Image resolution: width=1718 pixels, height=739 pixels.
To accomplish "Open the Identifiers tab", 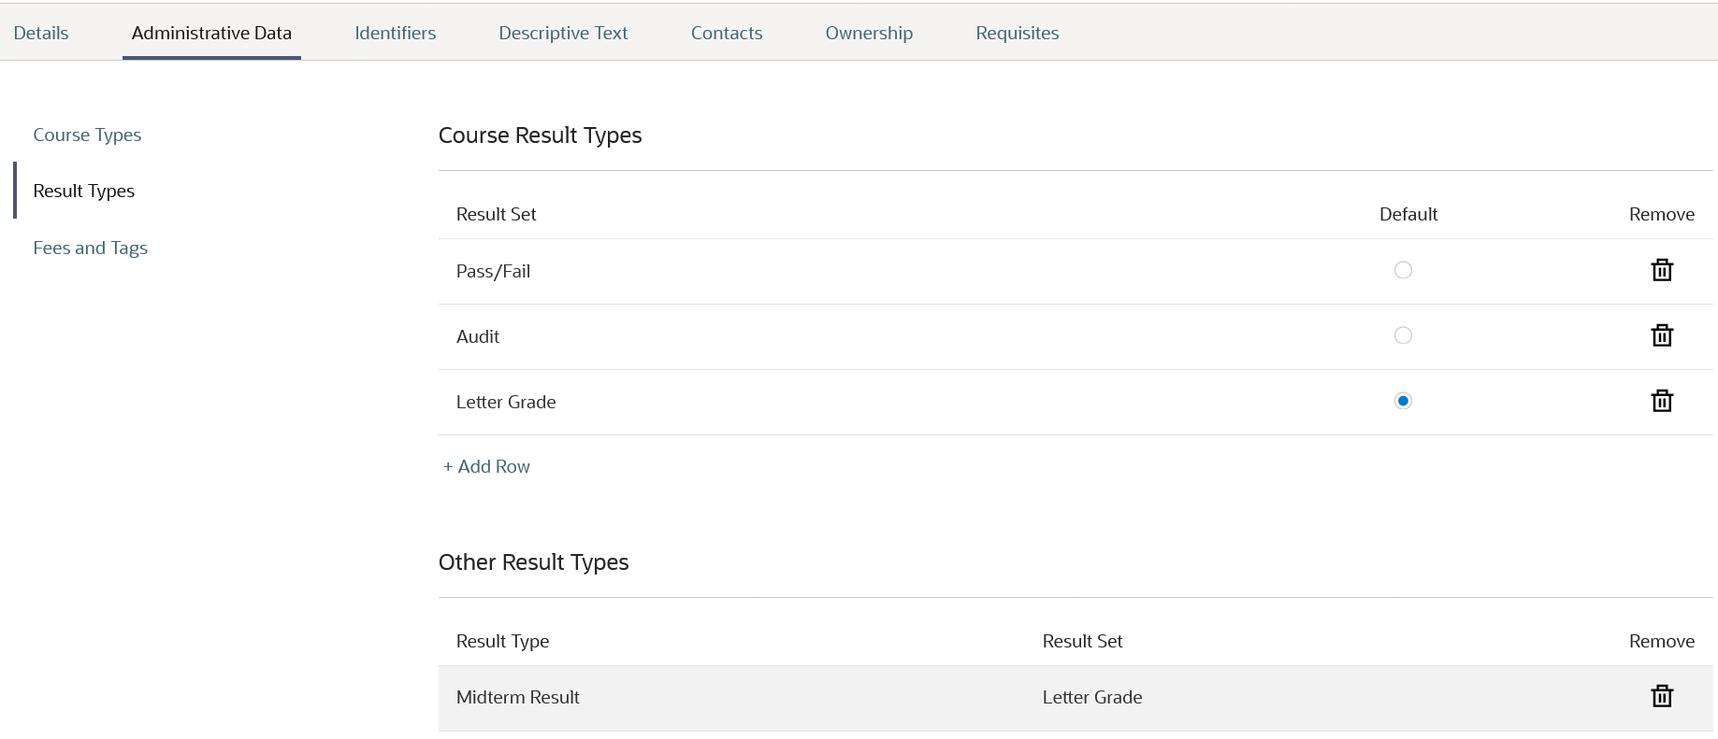I will click(395, 33).
